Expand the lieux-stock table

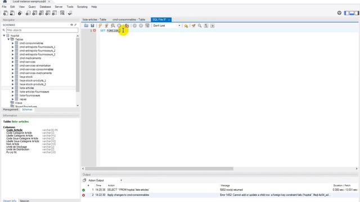point(13,77)
